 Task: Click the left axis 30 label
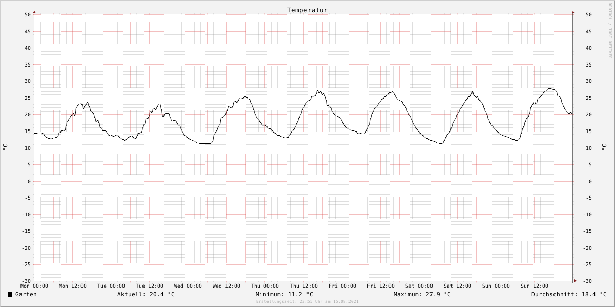pyautogui.click(x=28, y=81)
